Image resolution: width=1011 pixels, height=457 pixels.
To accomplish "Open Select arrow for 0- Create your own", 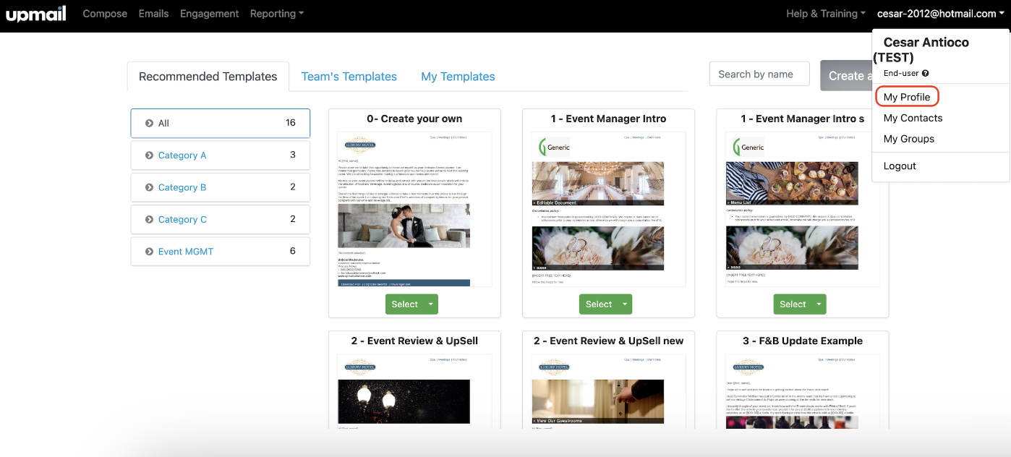I will point(431,304).
